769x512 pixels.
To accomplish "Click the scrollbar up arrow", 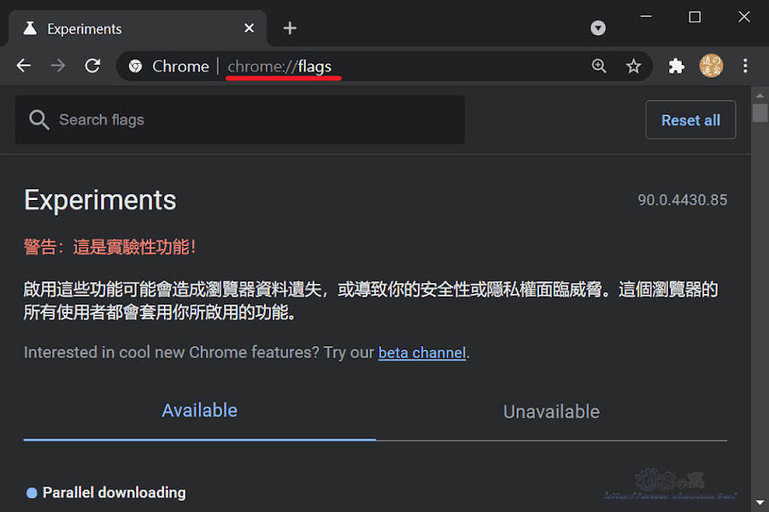I will pos(760,95).
